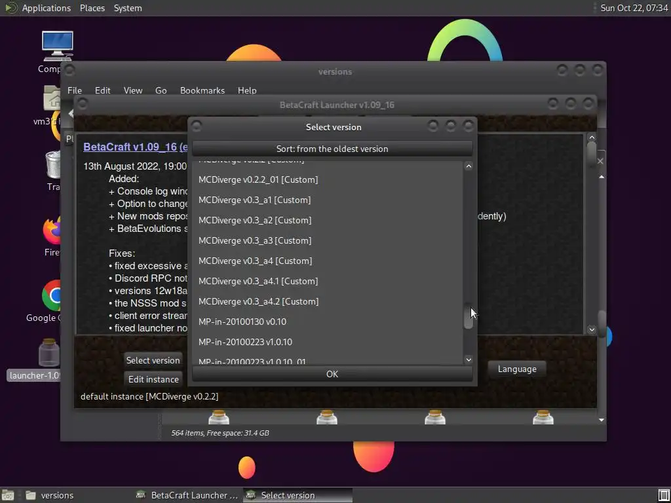Image resolution: width=671 pixels, height=503 pixels.
Task: Click the workspace switcher icon in bottom panel
Action: click(x=664, y=495)
